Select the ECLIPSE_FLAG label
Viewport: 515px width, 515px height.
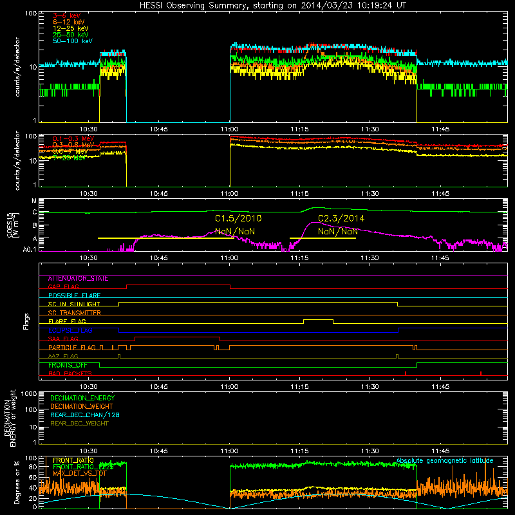[x=70, y=330]
